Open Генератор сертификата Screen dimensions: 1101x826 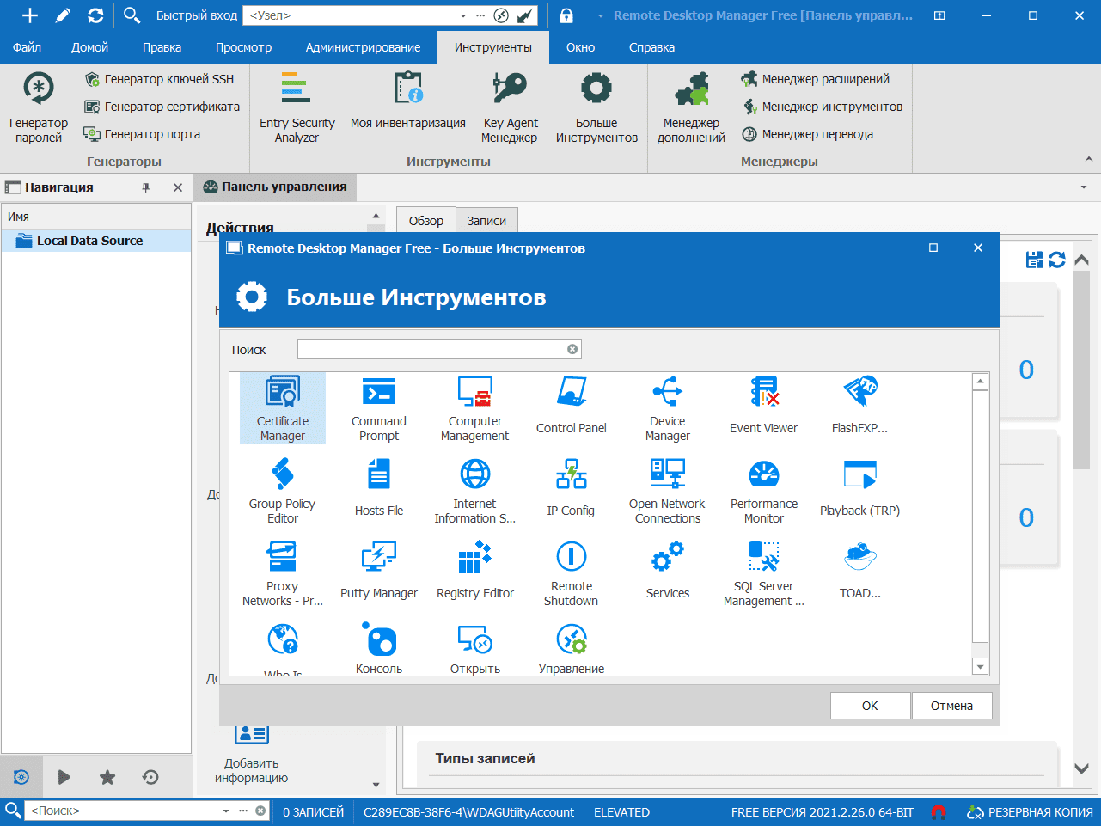pos(162,107)
